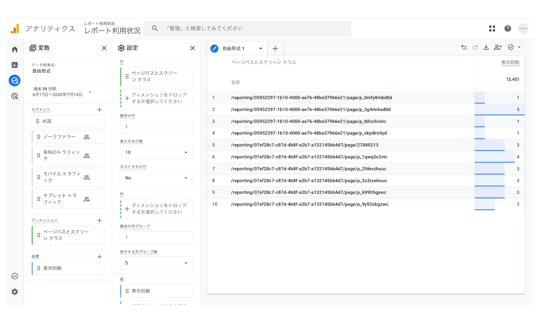This screenshot has height=323, width=539.
Task: Open the help question-mark icon
Action: click(508, 28)
